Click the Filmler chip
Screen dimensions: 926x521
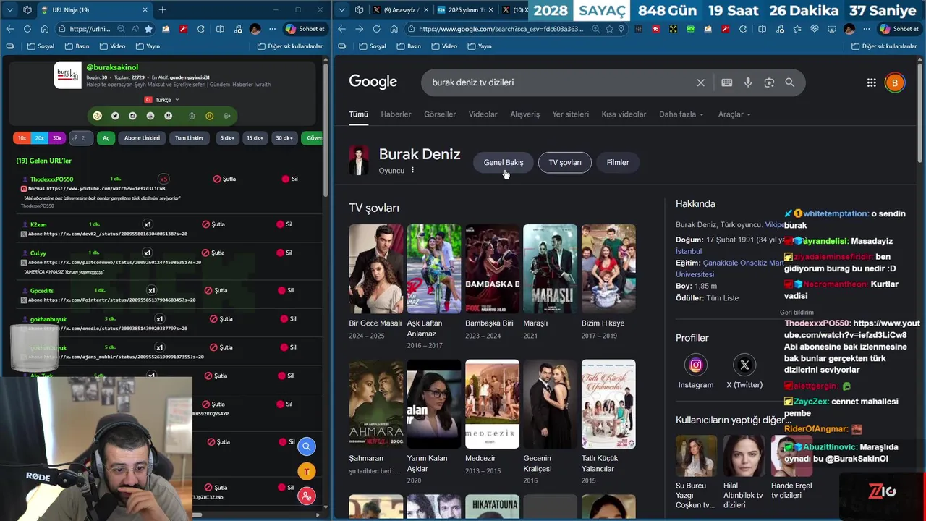[x=618, y=163]
